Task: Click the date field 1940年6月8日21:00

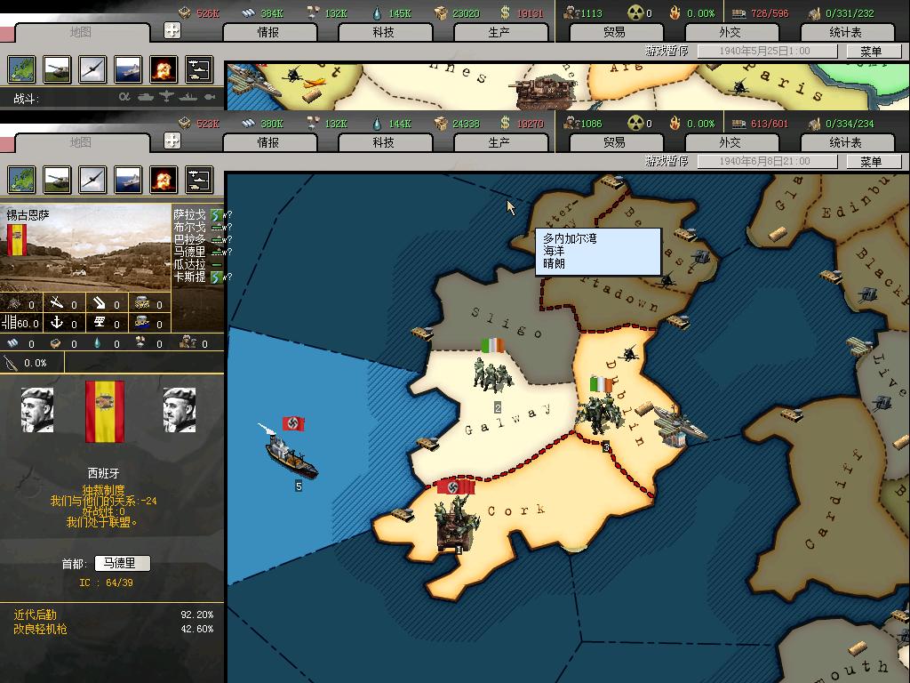Action: [767, 162]
